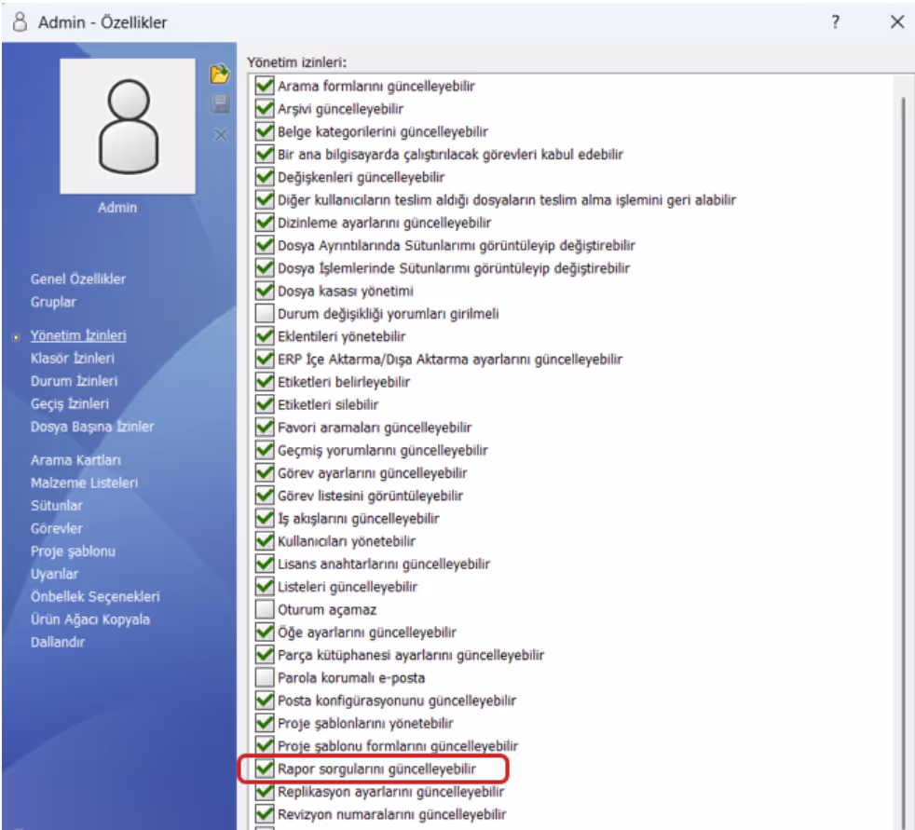Toggle Proje şablonu formlarını güncelleyebilir
The height and width of the screenshot is (830, 915).
coord(265,745)
